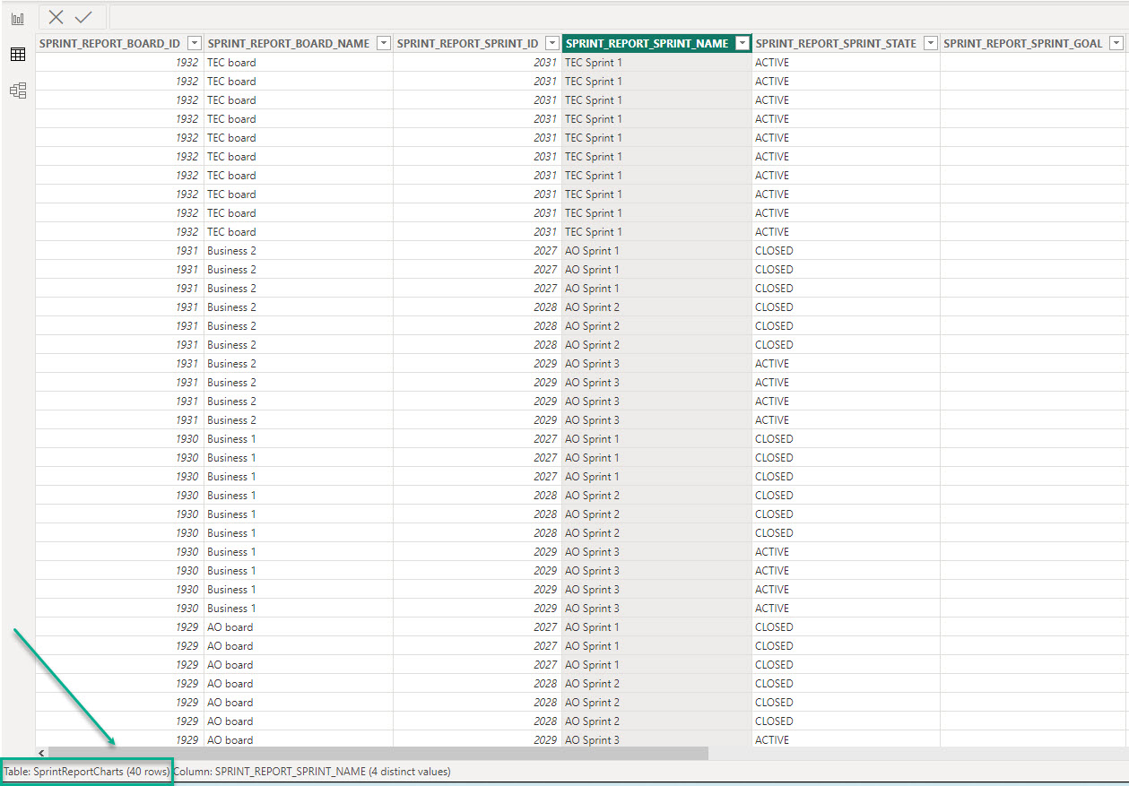The image size is (1129, 786).
Task: Select the SPRINT_REPORT_BOARD_ID column header text
Action: 109,43
